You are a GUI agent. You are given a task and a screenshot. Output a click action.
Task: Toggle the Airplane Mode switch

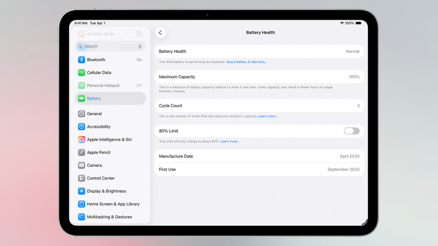(x=135, y=34)
